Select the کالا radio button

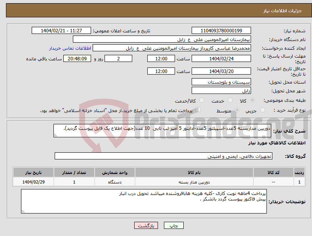point(252,100)
